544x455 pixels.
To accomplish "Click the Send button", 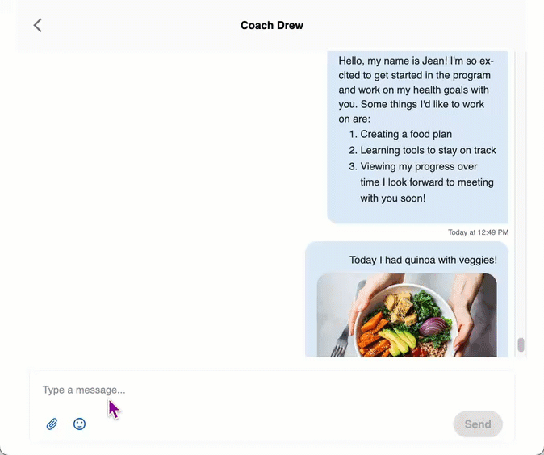I will (x=478, y=424).
